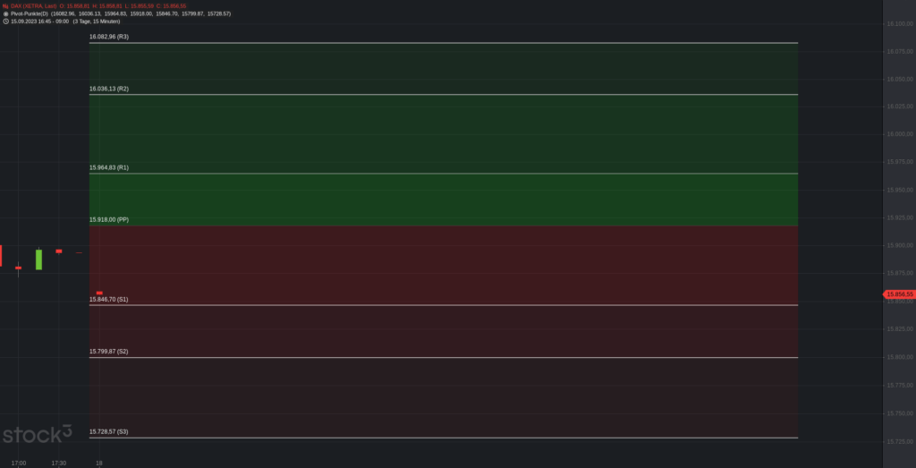Select the 15.918,00 (PP) pivot point label
This screenshot has width=916, height=468.
108,220
